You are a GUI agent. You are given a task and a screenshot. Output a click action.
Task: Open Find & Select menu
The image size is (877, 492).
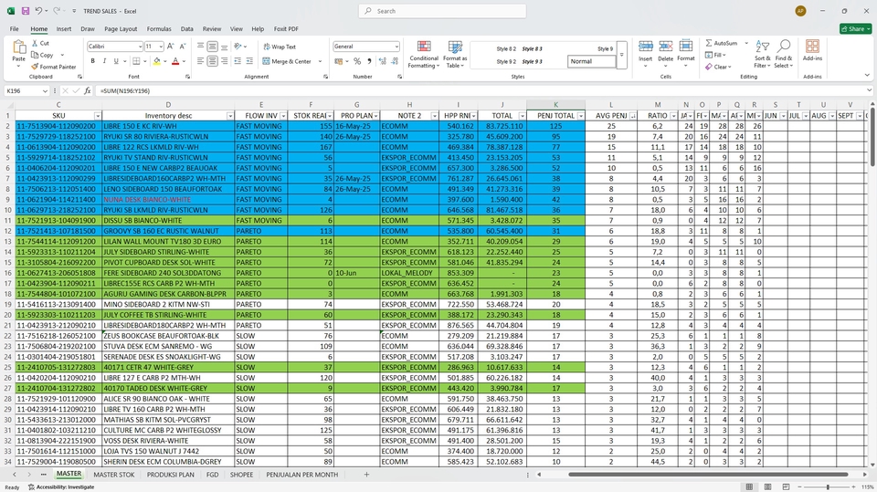[x=784, y=54]
